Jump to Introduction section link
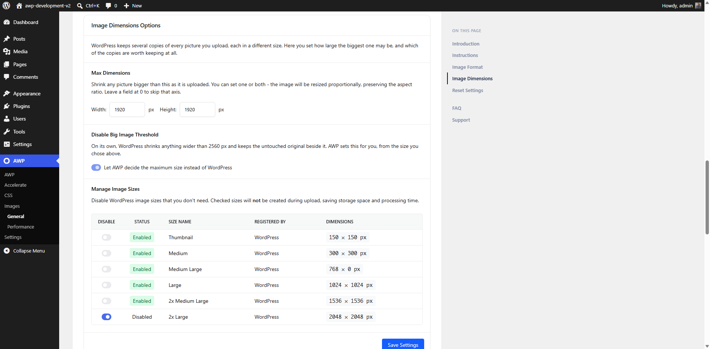 click(x=466, y=44)
